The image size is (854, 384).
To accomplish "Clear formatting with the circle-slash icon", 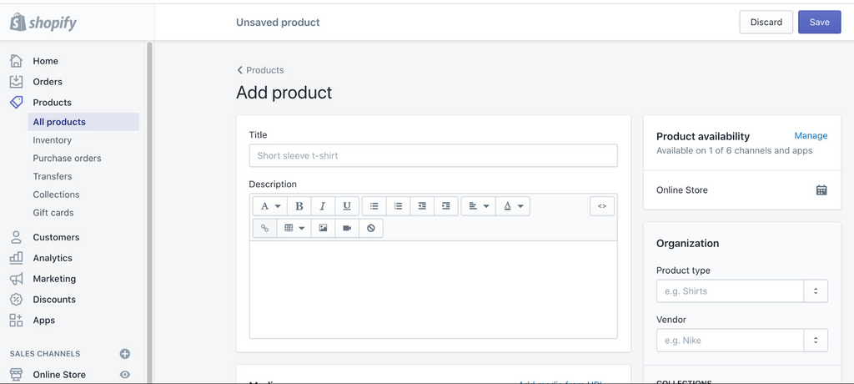I will coord(371,228).
